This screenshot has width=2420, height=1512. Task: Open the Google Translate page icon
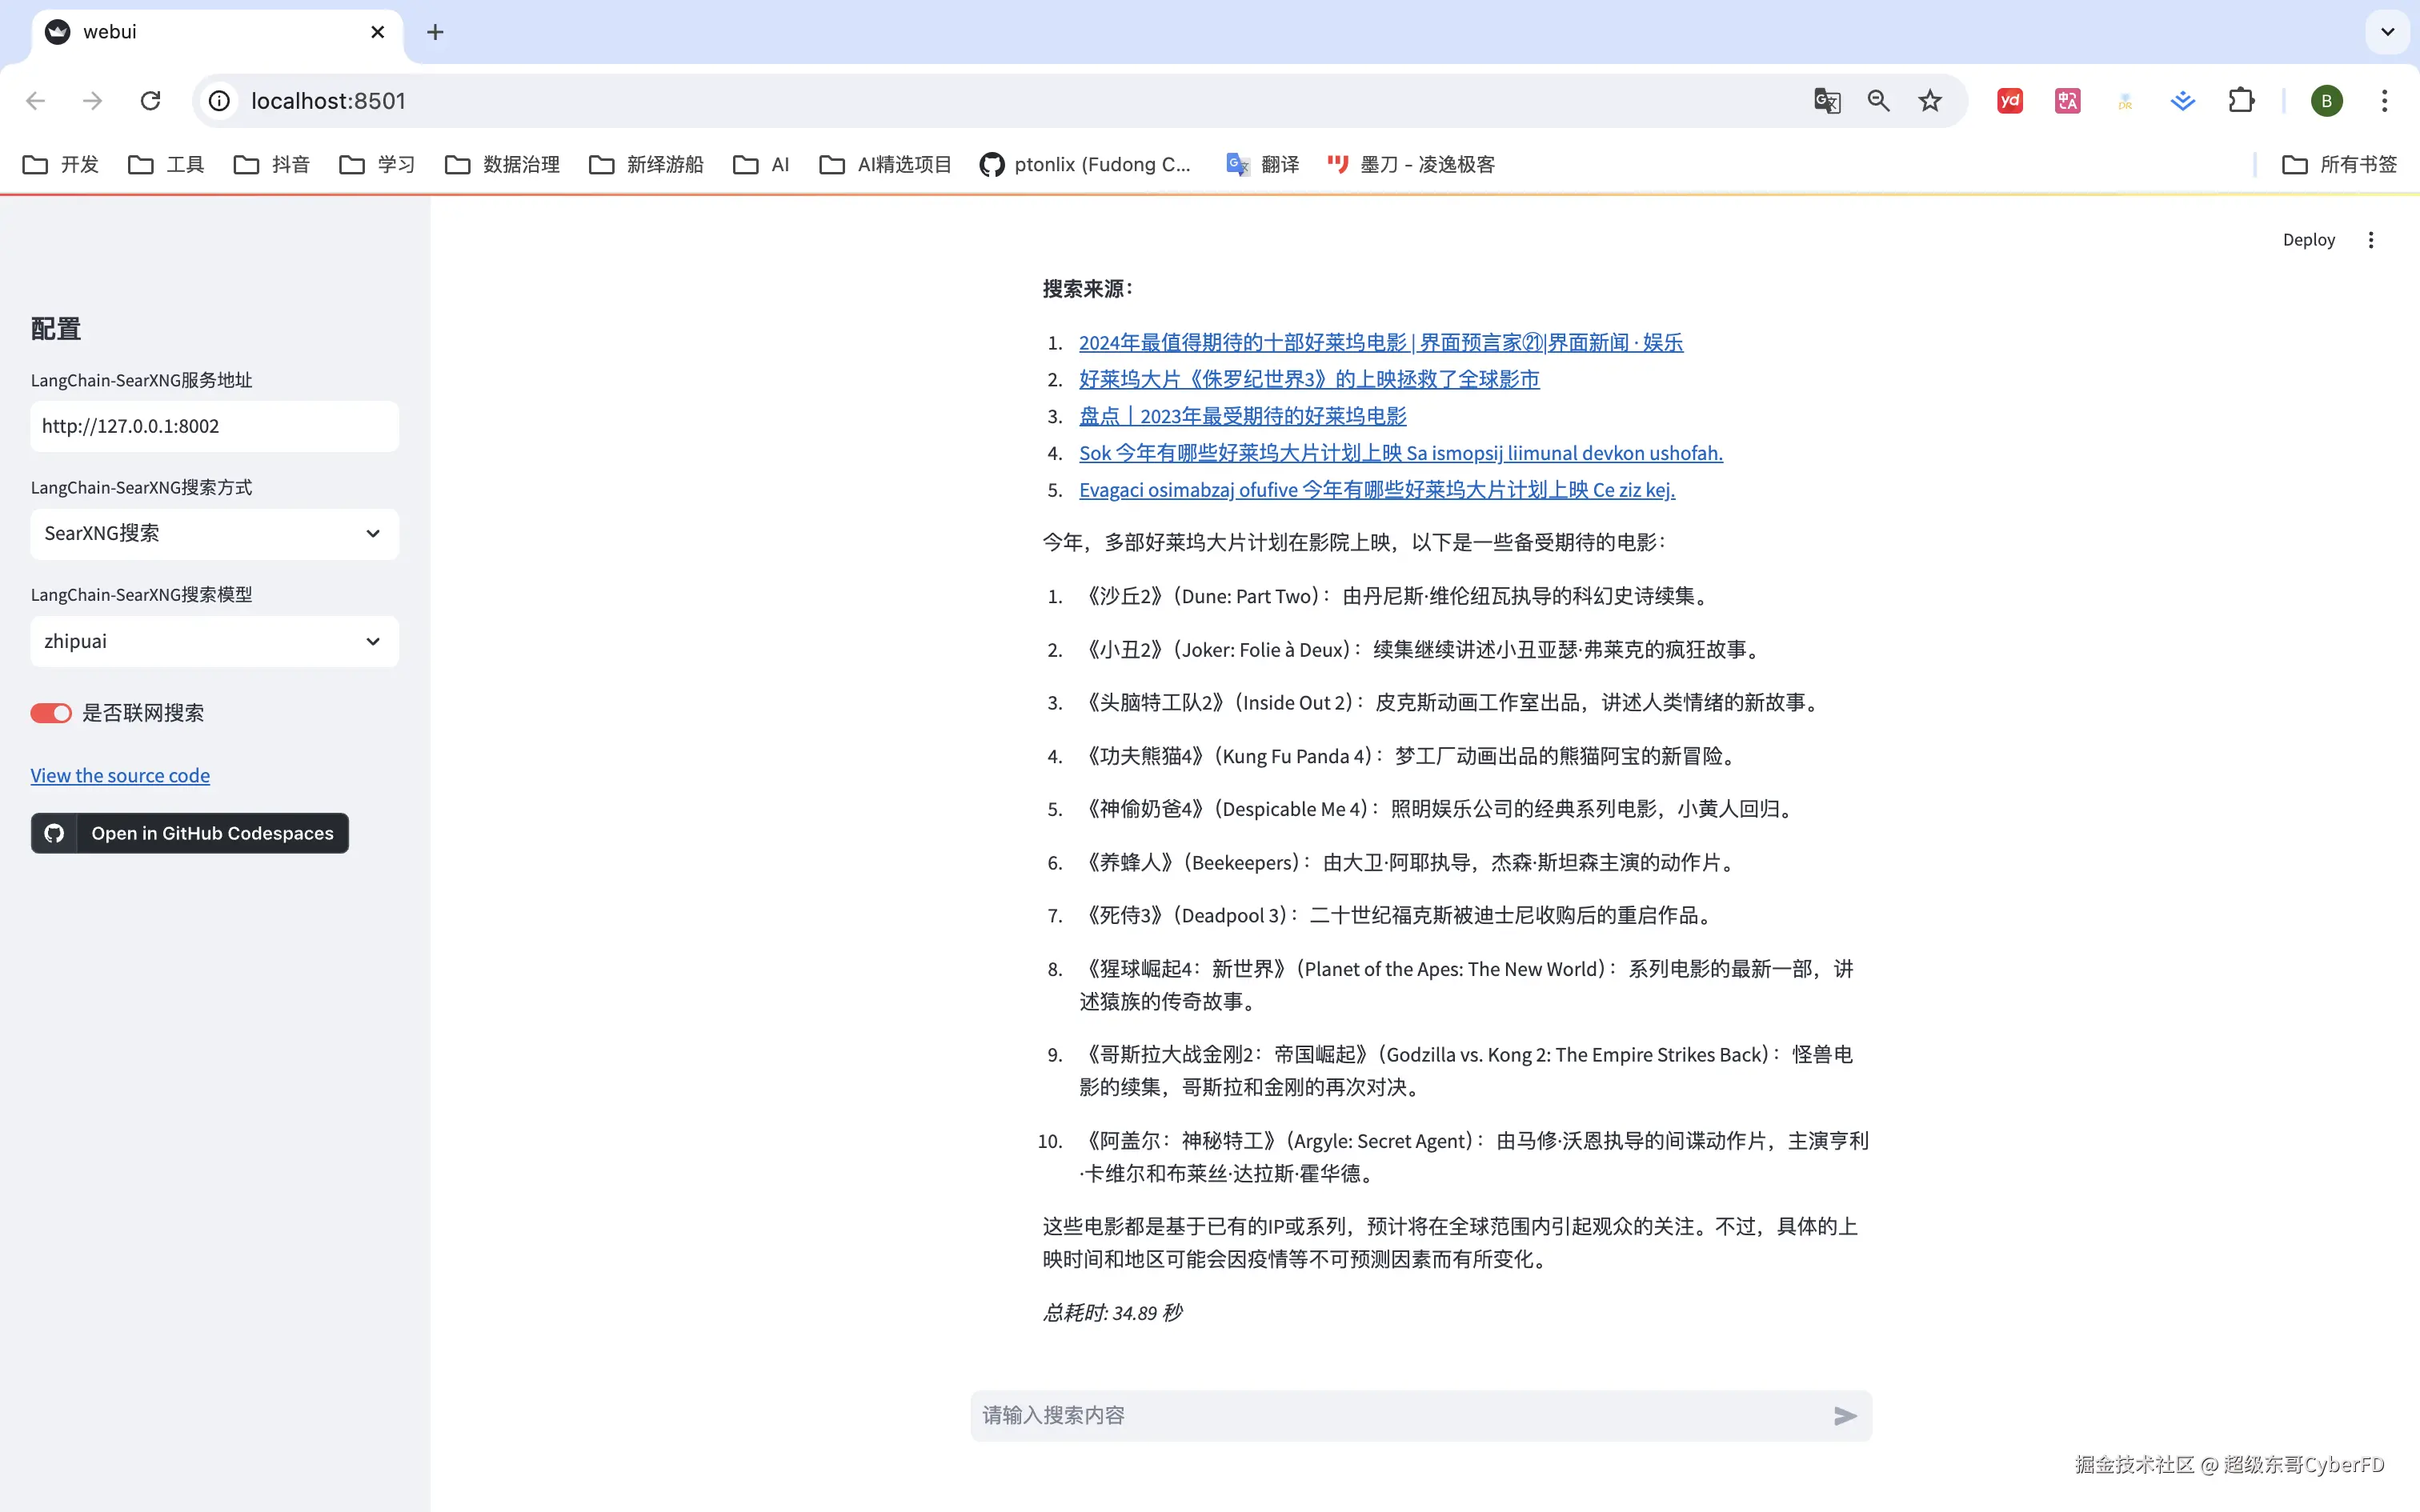pos(1826,101)
